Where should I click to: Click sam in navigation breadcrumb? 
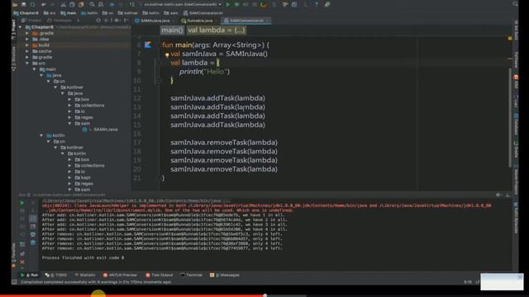(171, 13)
